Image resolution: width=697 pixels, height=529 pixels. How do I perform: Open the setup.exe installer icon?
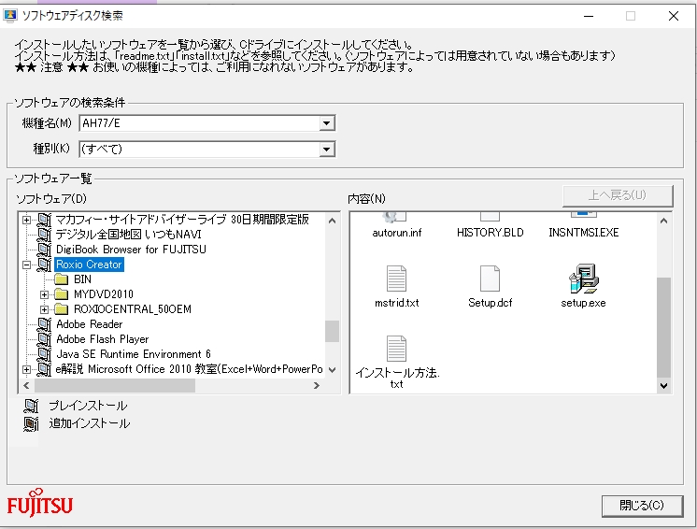584,279
